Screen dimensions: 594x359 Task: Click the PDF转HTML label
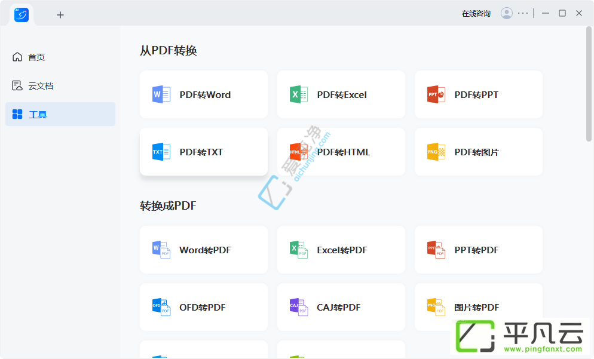point(343,152)
